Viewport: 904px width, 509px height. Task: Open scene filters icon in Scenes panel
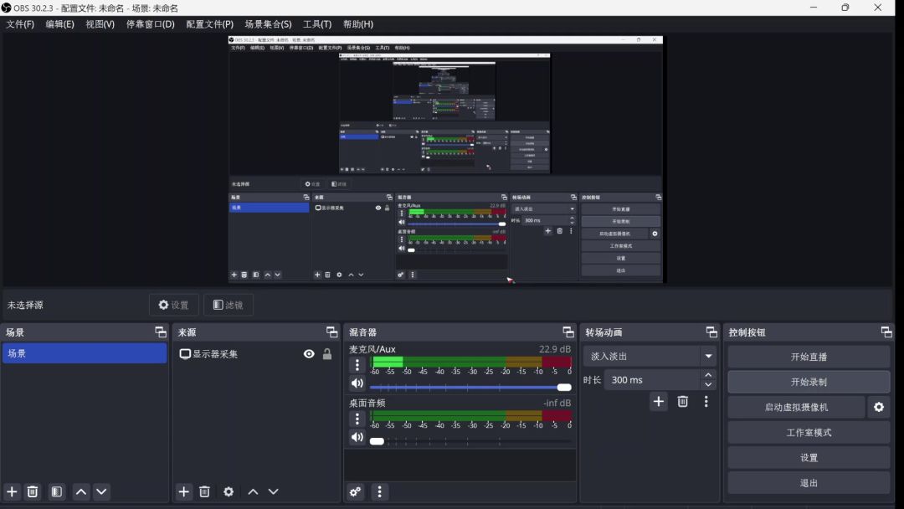tap(57, 492)
